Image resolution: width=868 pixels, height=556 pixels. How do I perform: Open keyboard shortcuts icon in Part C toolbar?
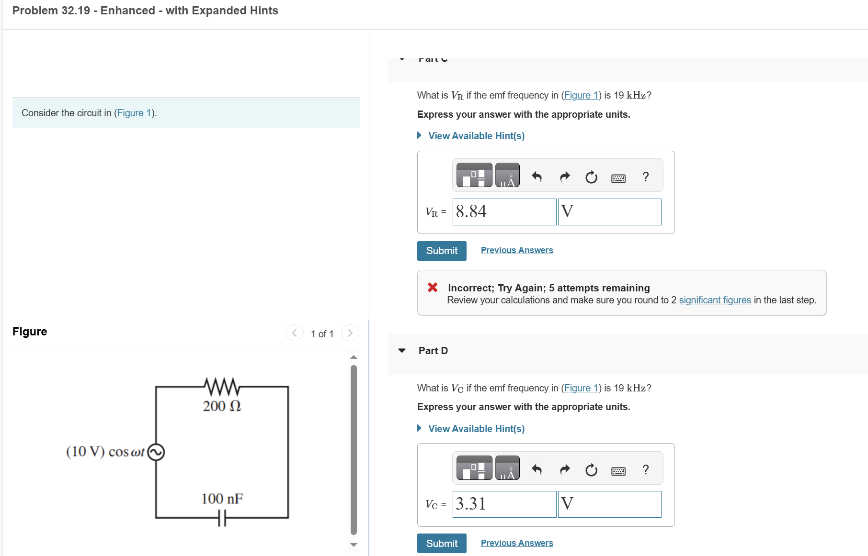[x=619, y=178]
